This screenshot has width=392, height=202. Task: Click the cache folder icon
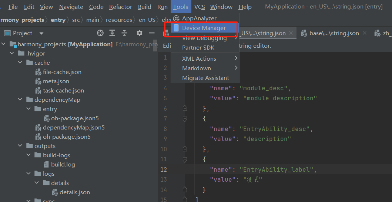(30, 63)
